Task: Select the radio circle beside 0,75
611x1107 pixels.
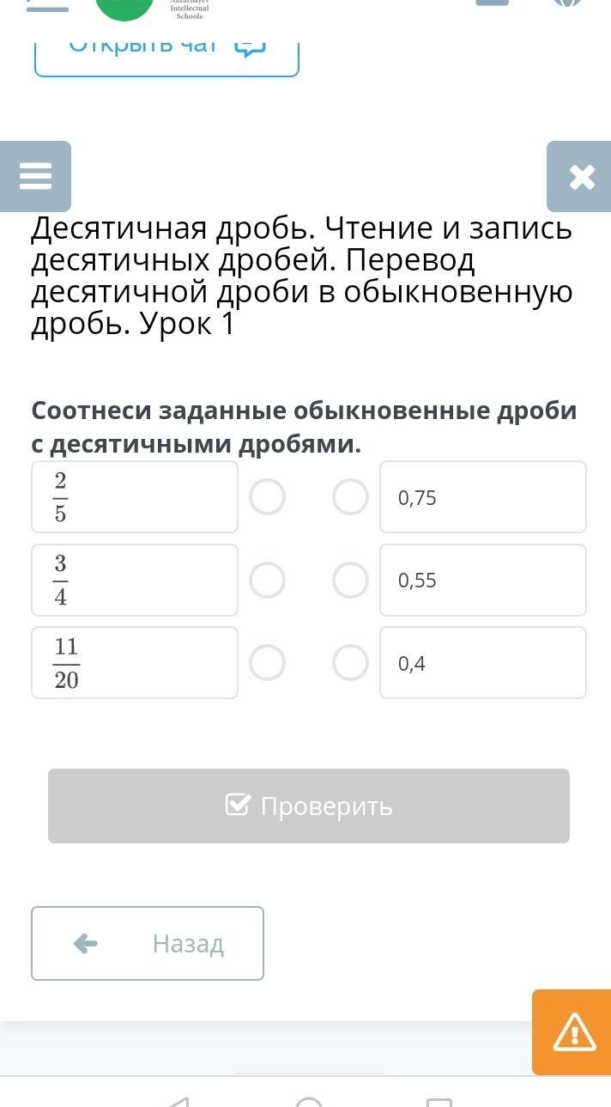Action: (x=350, y=497)
